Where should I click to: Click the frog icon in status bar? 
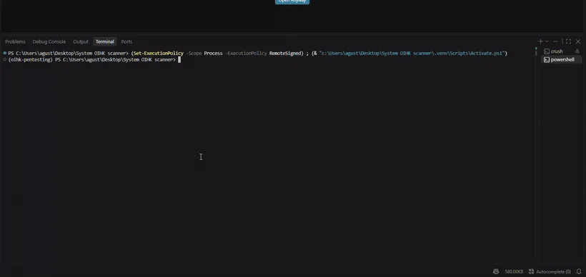[496, 271]
